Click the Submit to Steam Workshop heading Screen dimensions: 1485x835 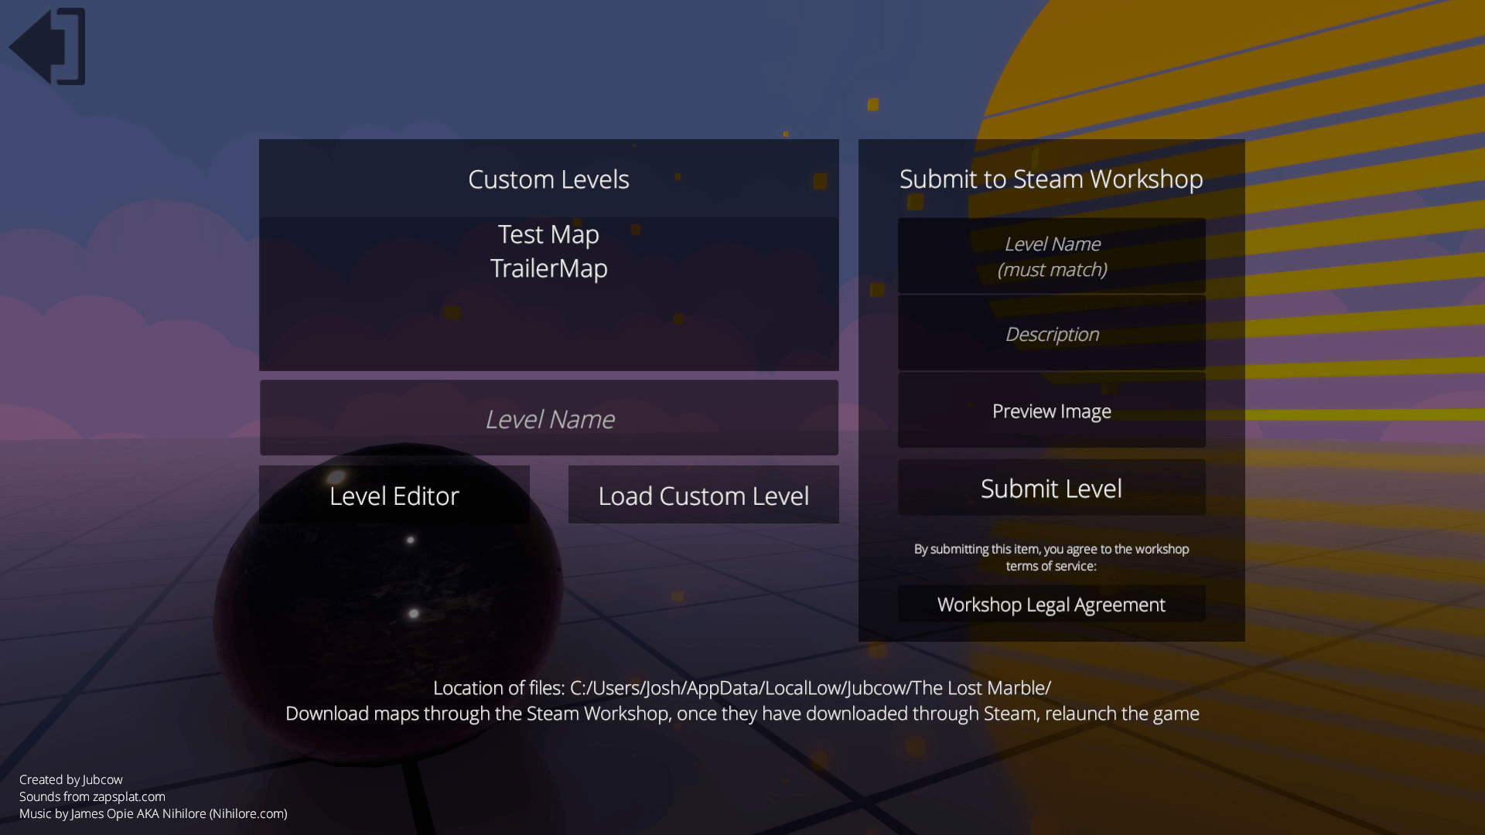(1051, 179)
